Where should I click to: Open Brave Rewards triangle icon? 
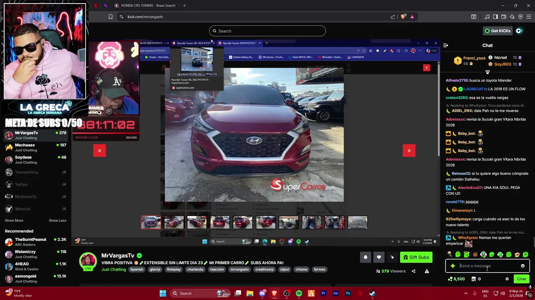tap(412, 17)
